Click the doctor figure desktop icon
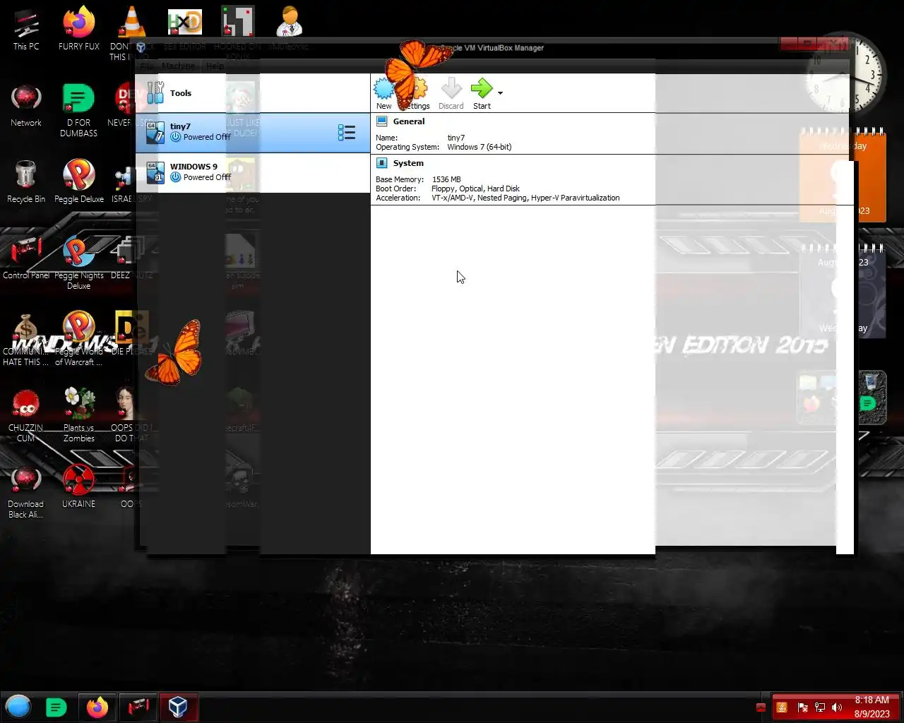Image resolution: width=904 pixels, height=723 pixels. pyautogui.click(x=290, y=23)
